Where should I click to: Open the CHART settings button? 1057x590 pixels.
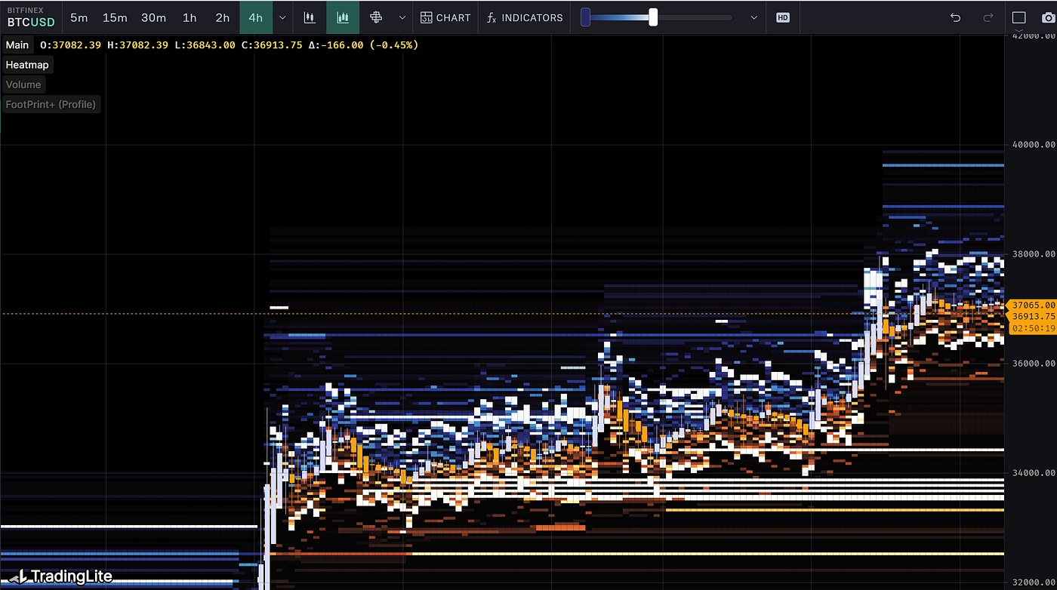pos(445,17)
